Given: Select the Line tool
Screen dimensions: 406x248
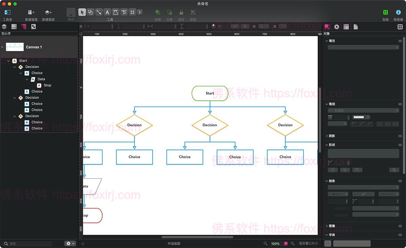Looking at the screenshot, I should point(98,12).
